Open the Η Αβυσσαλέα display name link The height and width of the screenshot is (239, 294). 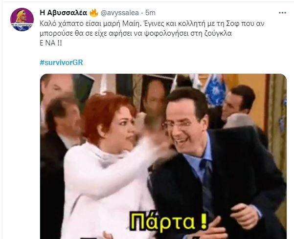pyautogui.click(x=64, y=13)
